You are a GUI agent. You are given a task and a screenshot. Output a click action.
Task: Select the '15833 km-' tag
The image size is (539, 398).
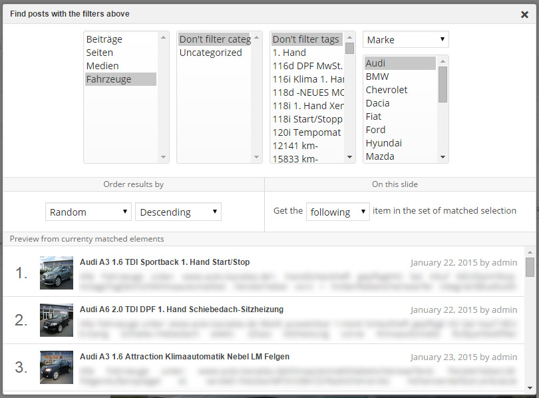307,158
